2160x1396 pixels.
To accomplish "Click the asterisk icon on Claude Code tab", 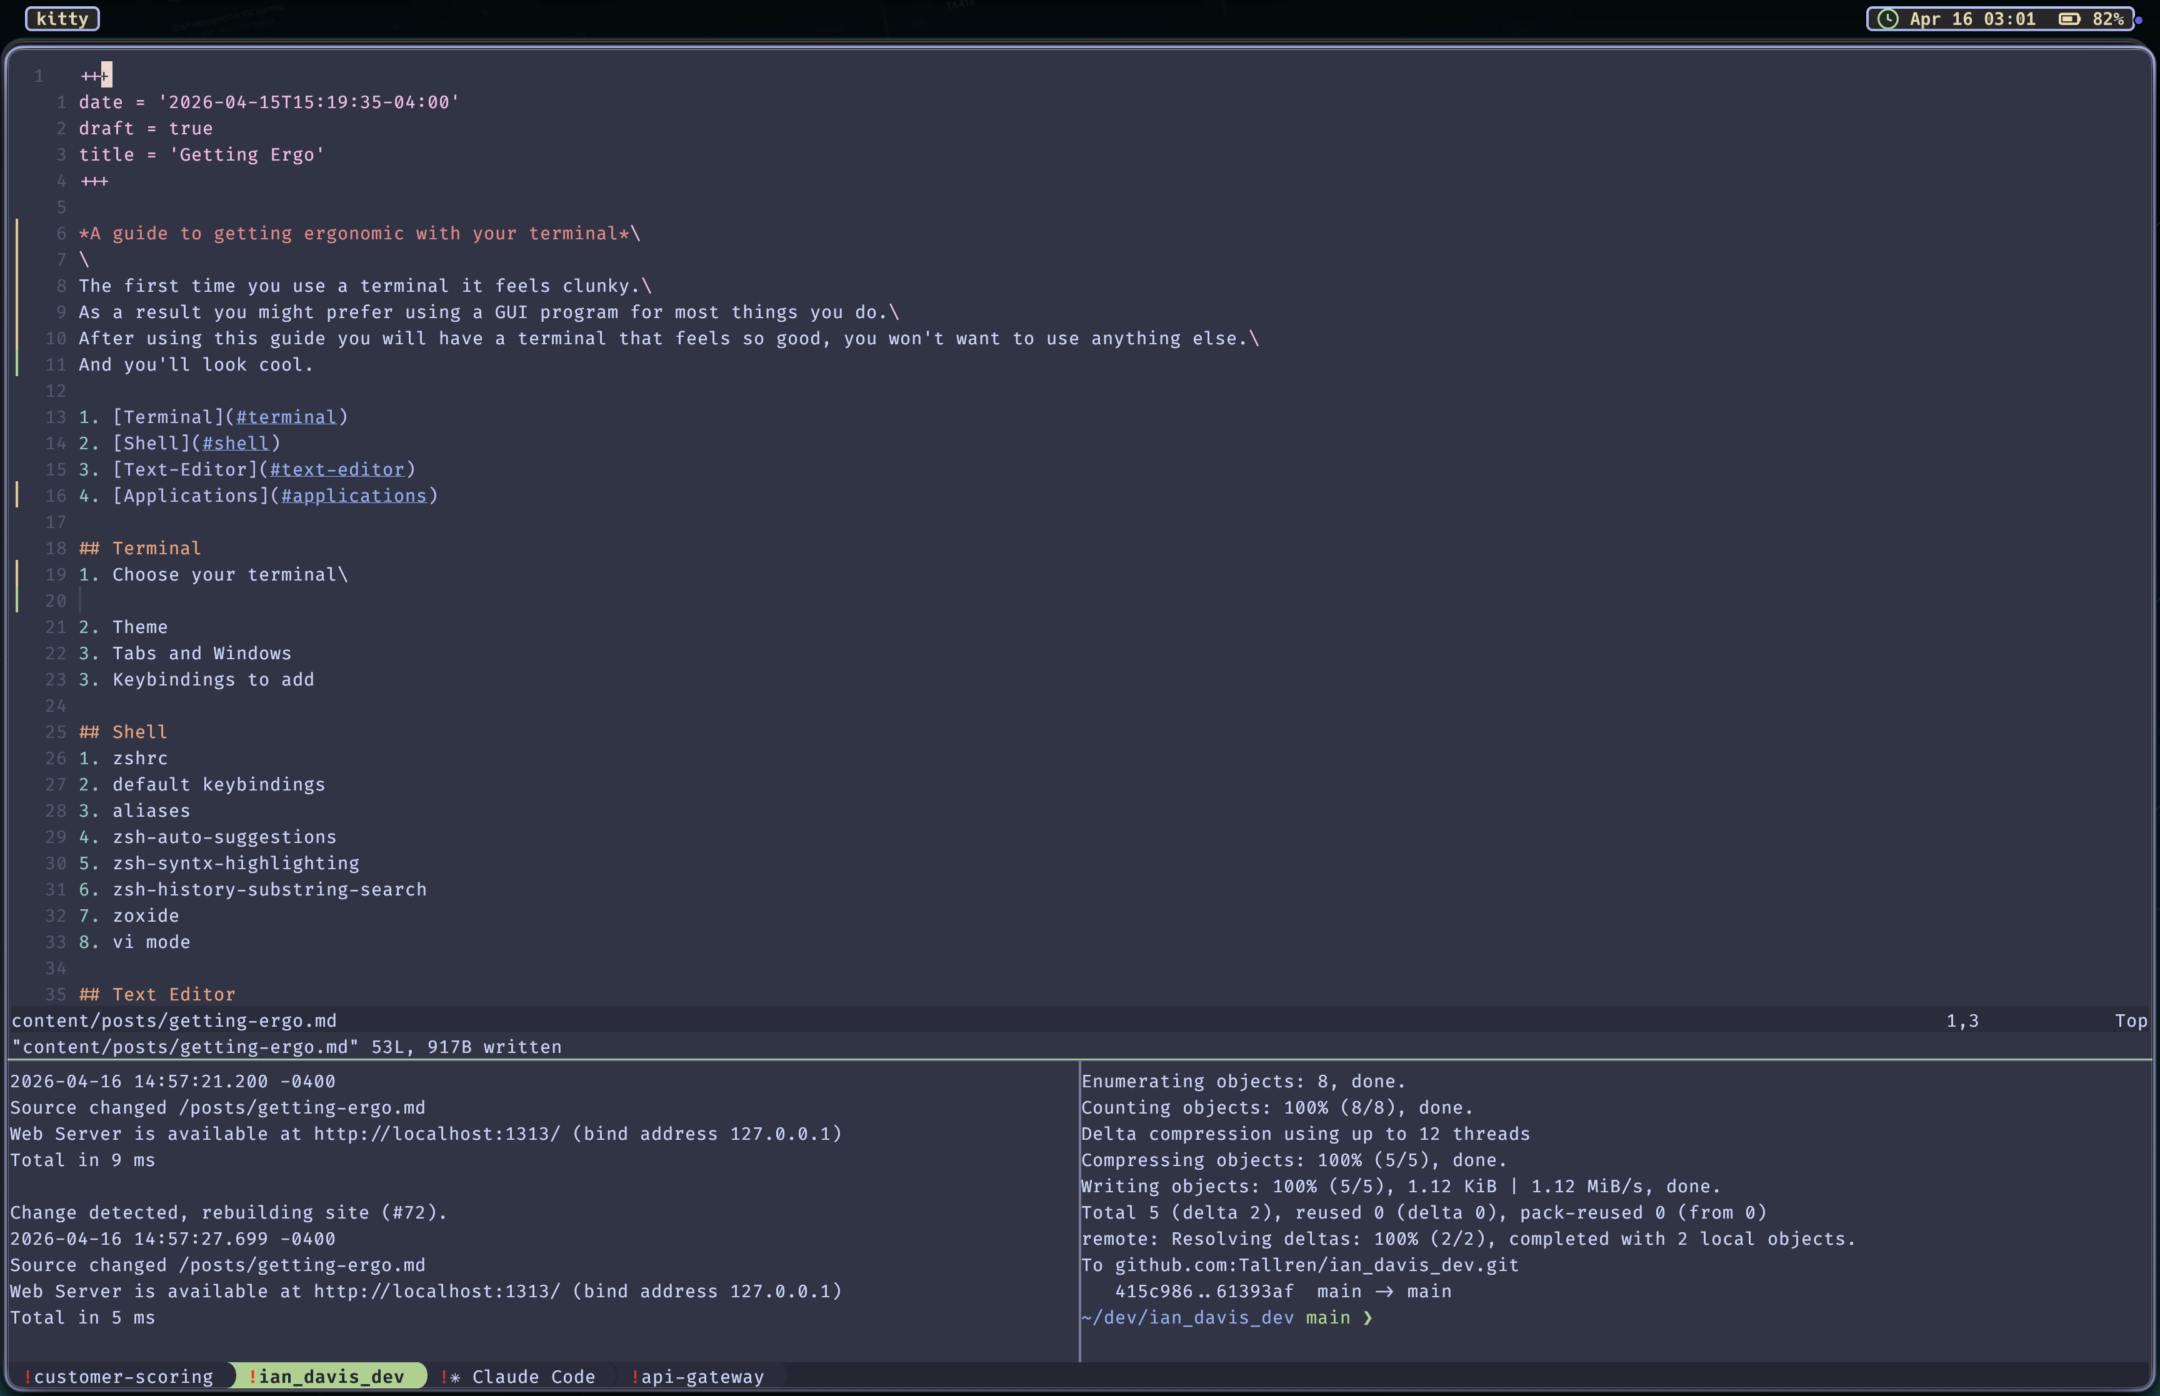I will pos(455,1377).
